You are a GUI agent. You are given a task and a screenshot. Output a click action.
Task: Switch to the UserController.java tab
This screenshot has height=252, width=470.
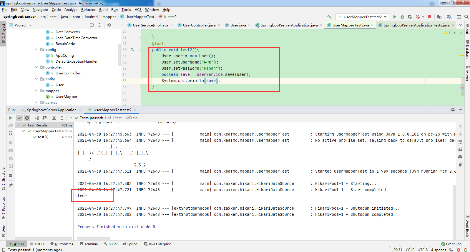[199, 25]
